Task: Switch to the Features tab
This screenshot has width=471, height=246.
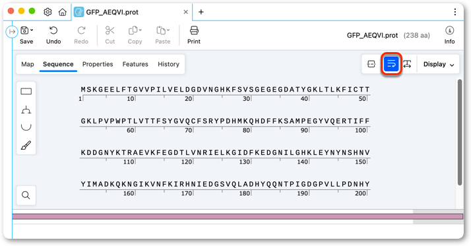Action: pyautogui.click(x=135, y=64)
